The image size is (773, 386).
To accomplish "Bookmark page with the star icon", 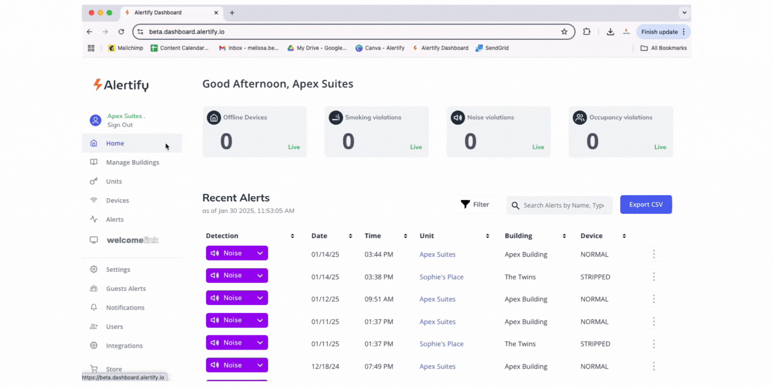I will click(564, 32).
